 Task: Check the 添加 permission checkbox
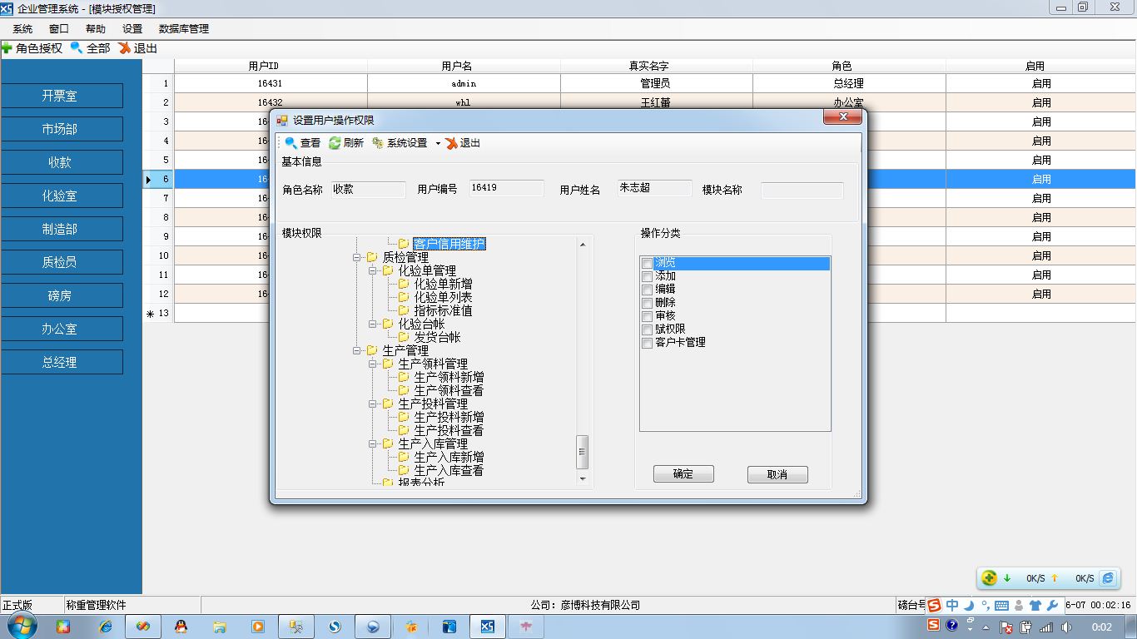[x=647, y=276]
